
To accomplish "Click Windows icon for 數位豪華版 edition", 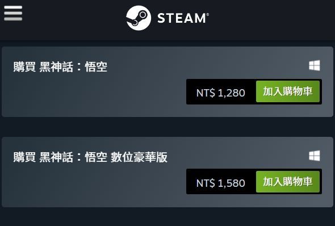I will point(315,156).
